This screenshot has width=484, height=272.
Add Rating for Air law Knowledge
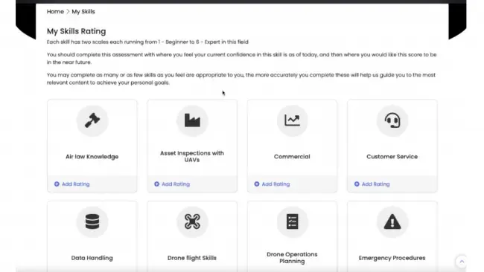click(x=72, y=184)
